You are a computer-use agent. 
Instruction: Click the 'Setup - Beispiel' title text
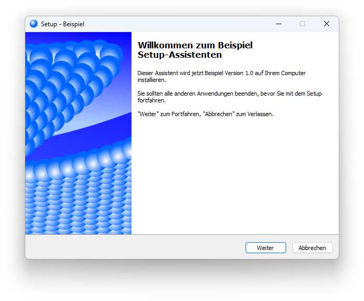[x=63, y=24]
